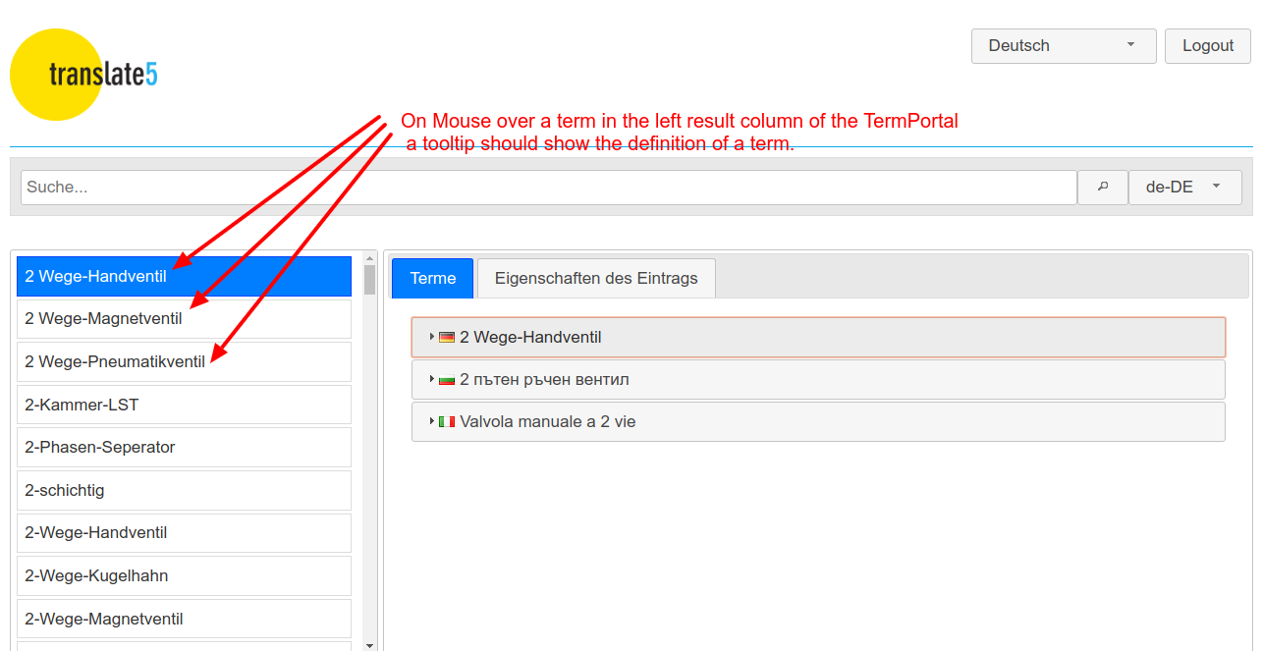Click the translate5 logo
This screenshot has height=651, width=1263.
pyautogui.click(x=83, y=75)
